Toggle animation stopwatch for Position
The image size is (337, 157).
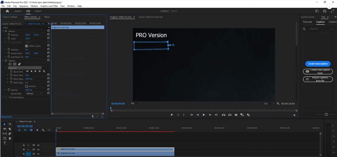(9, 35)
